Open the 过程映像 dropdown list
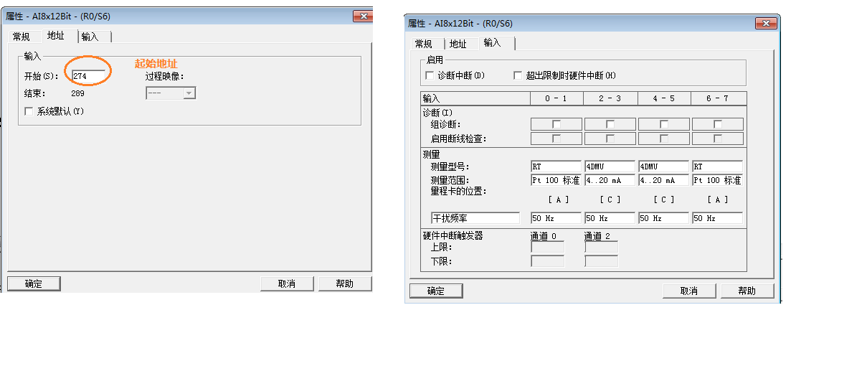867x366 pixels. point(189,93)
